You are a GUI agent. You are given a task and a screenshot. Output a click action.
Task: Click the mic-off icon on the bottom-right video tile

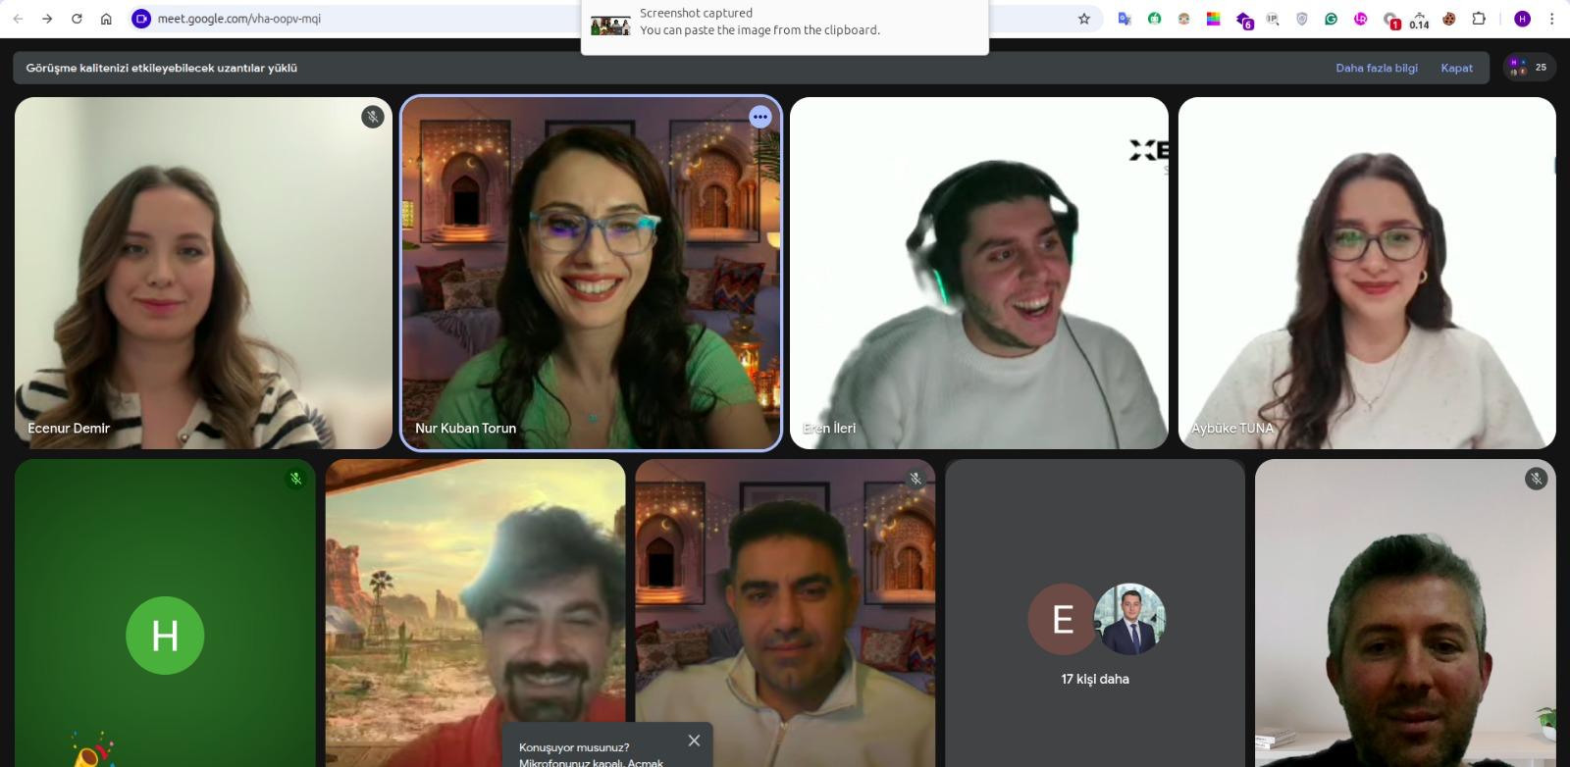click(1536, 479)
